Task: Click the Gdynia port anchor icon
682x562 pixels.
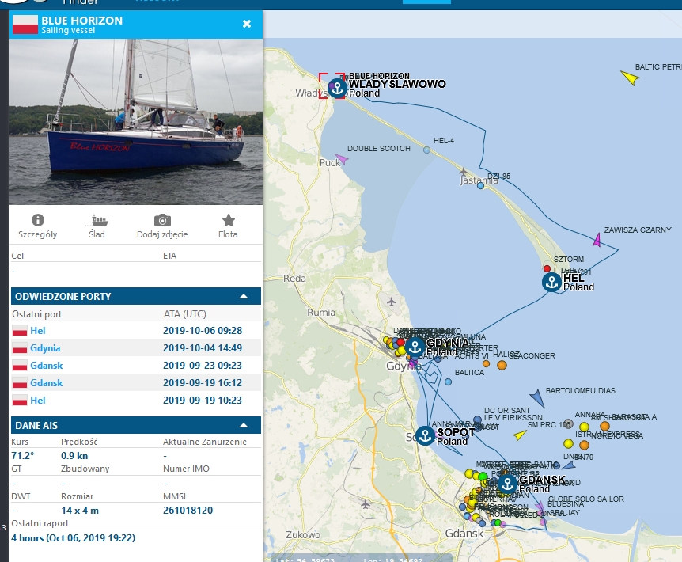Action: 415,347
